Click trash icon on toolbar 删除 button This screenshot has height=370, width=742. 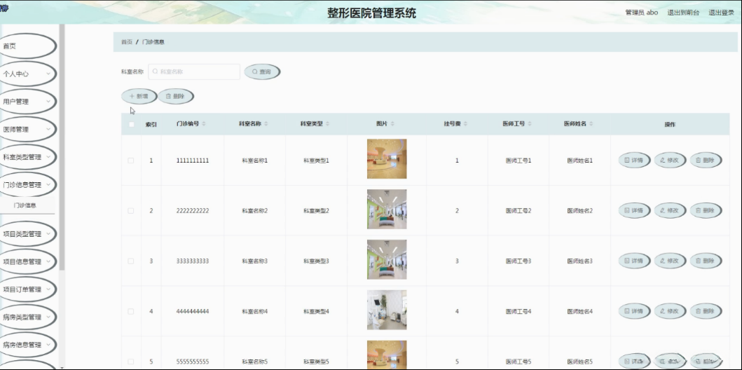(168, 96)
